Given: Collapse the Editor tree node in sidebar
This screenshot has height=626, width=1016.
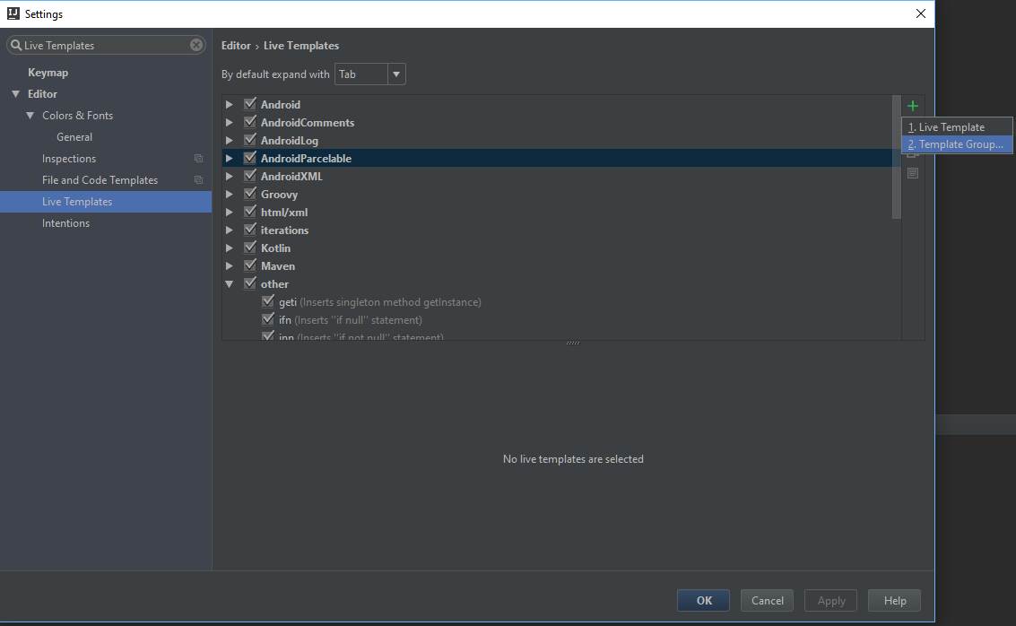Looking at the screenshot, I should (x=15, y=94).
